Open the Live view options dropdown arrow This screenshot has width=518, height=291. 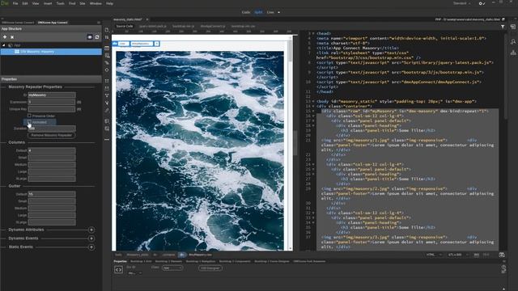coord(278,13)
